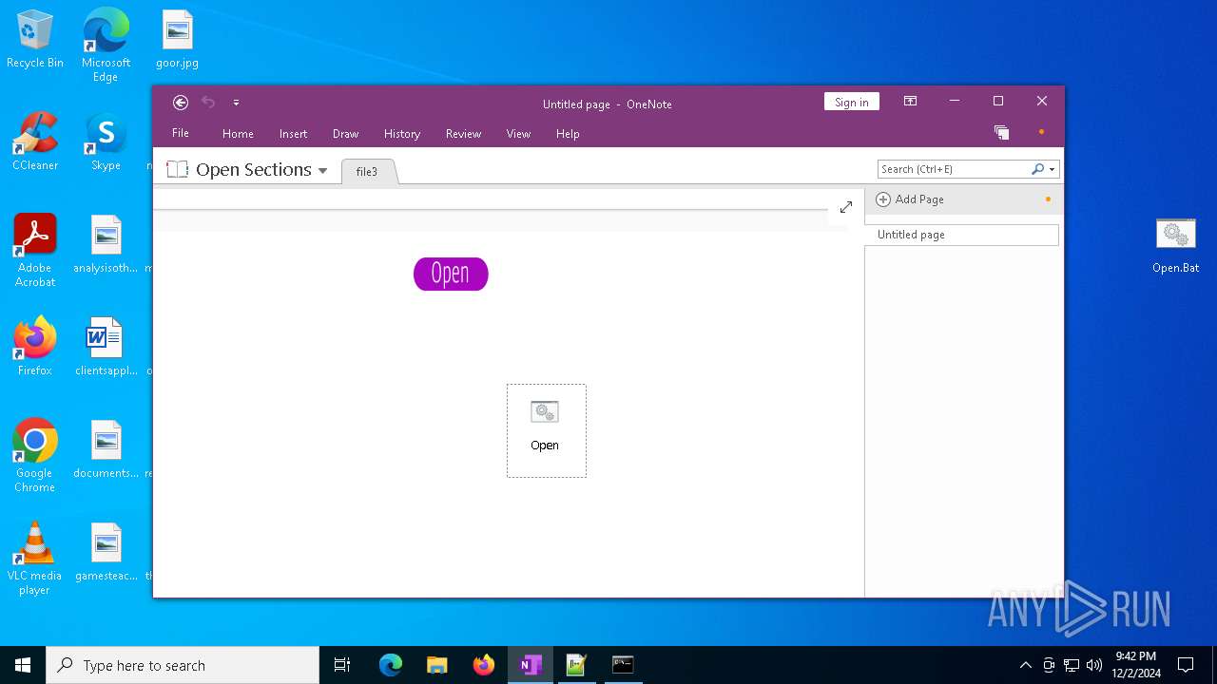Click the network tray icon

[1072, 665]
